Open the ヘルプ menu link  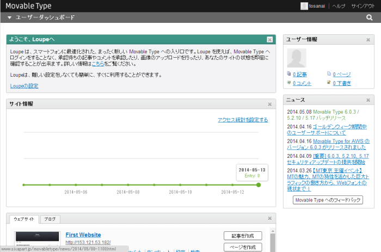tap(339, 6)
